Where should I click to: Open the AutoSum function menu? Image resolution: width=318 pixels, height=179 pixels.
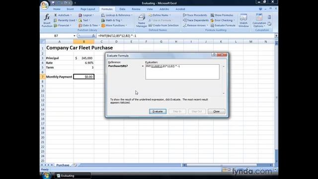[63, 15]
